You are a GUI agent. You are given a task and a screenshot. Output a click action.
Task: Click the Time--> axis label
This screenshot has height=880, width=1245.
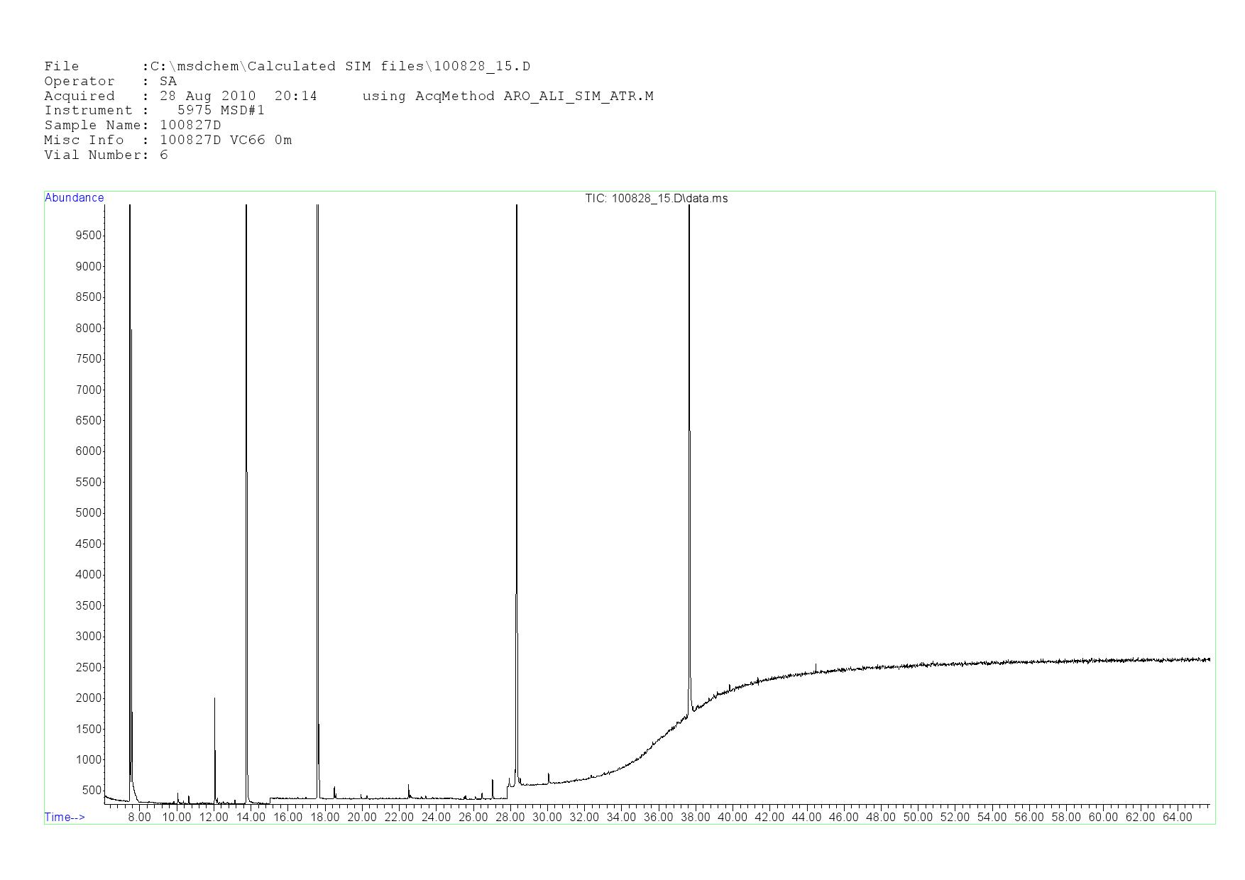point(65,818)
